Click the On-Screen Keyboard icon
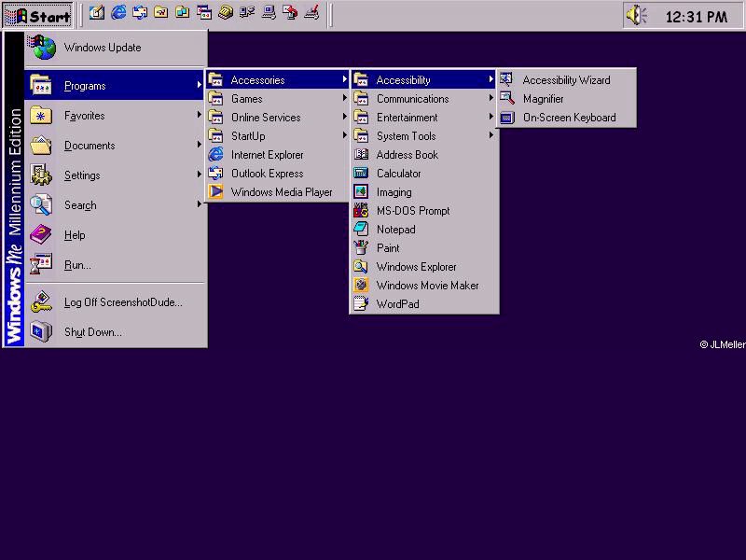 [x=507, y=118]
